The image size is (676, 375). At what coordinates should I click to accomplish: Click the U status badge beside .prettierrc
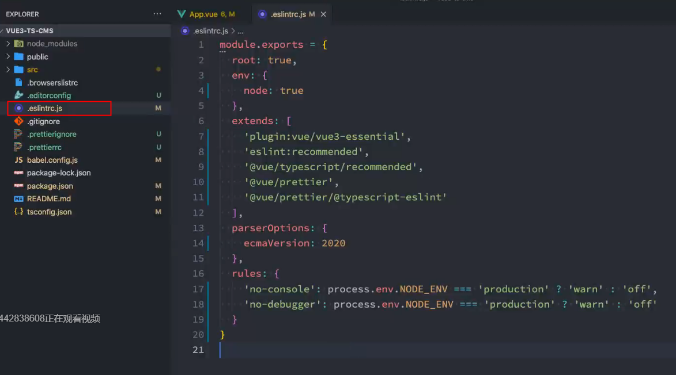(158, 147)
